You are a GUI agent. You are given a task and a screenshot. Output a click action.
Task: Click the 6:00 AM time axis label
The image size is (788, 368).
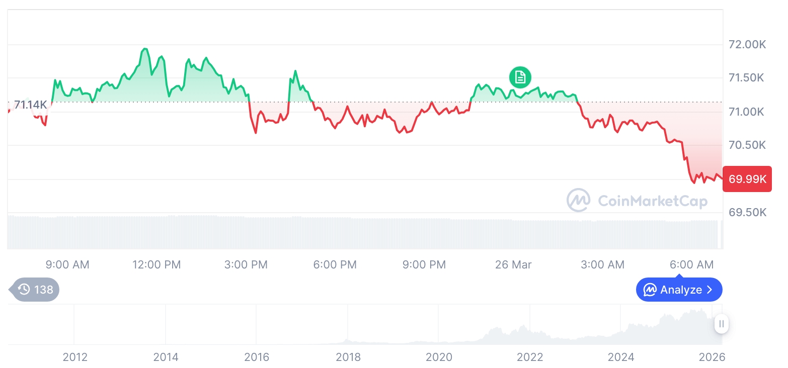[692, 264]
